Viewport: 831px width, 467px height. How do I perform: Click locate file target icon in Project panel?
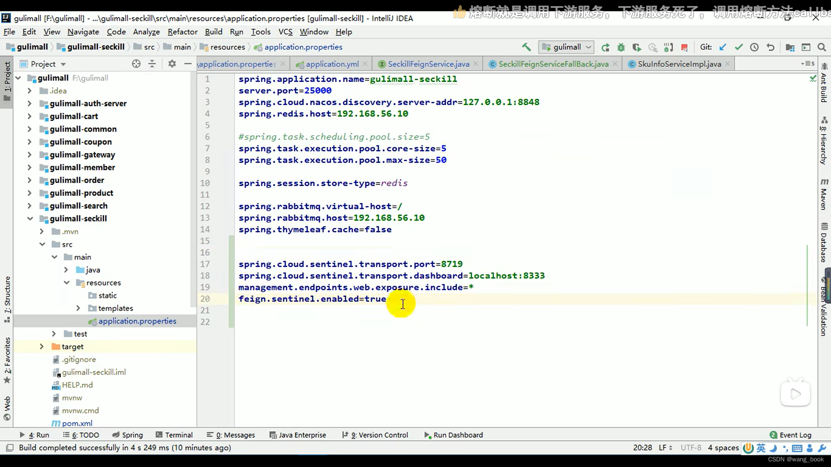pos(136,64)
